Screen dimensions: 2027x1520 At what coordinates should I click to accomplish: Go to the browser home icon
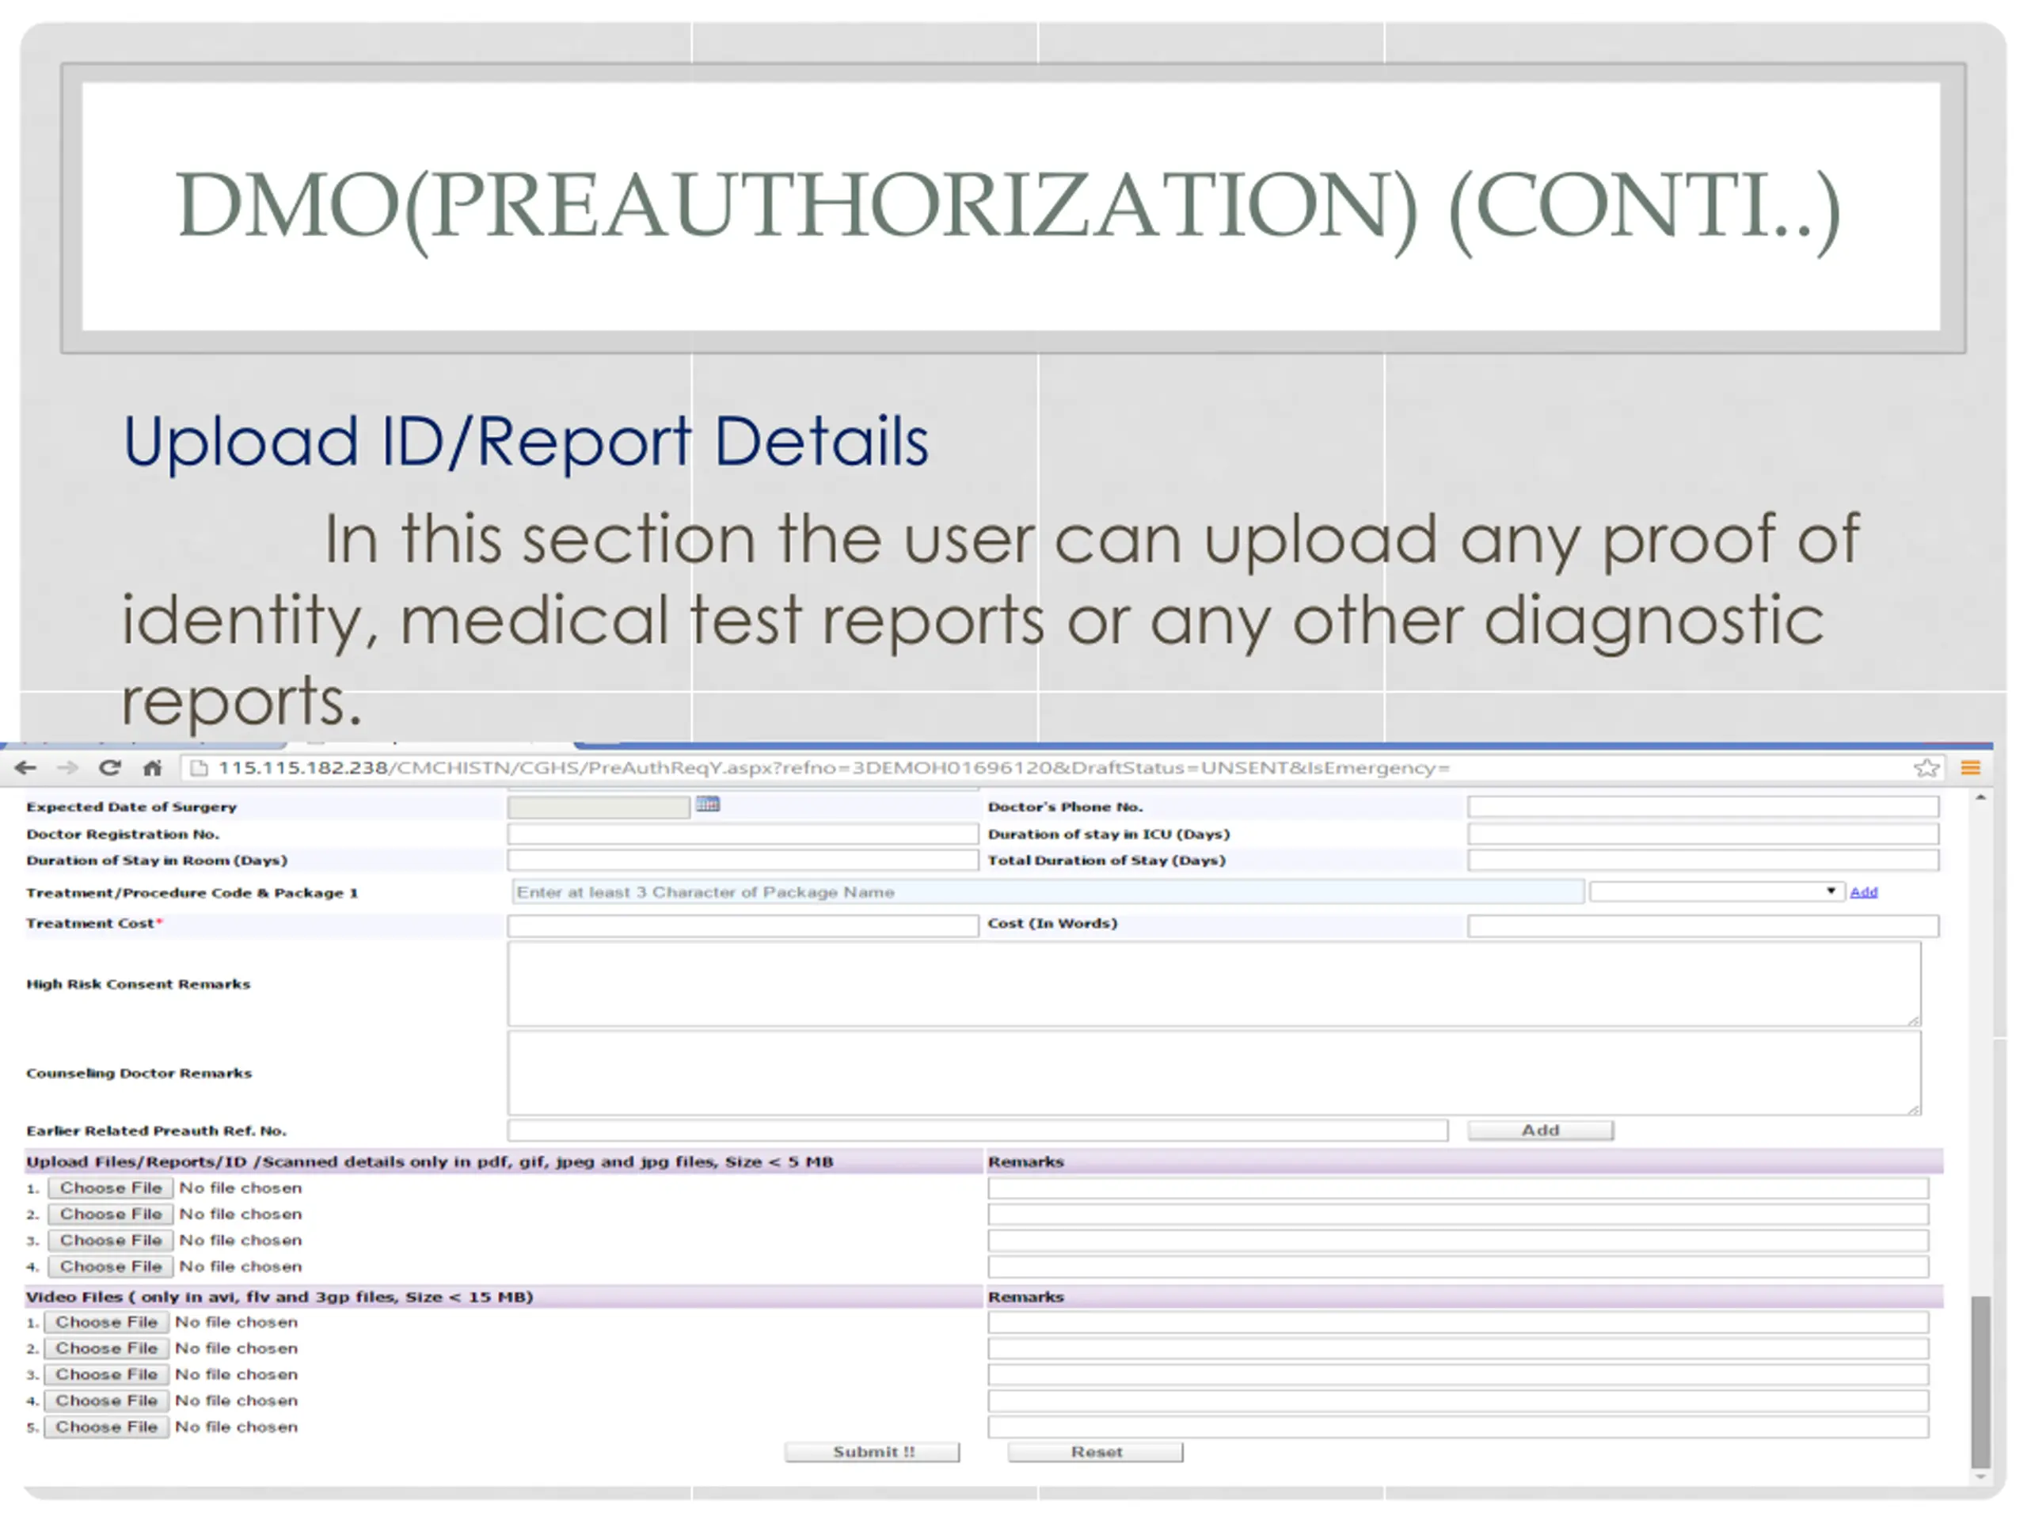152,768
